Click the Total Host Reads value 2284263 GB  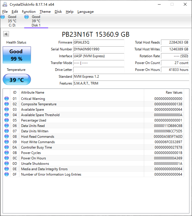(x=175, y=42)
